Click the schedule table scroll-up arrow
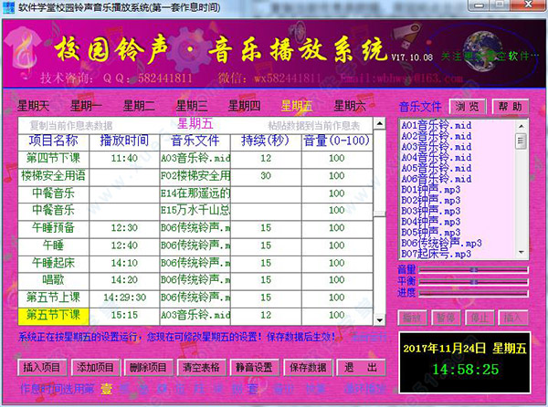The image size is (548, 407). (380, 123)
